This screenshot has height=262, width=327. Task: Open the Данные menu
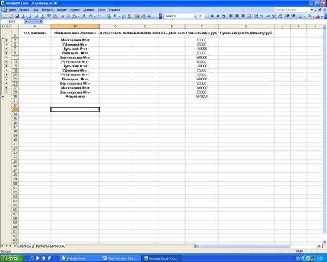click(x=89, y=10)
